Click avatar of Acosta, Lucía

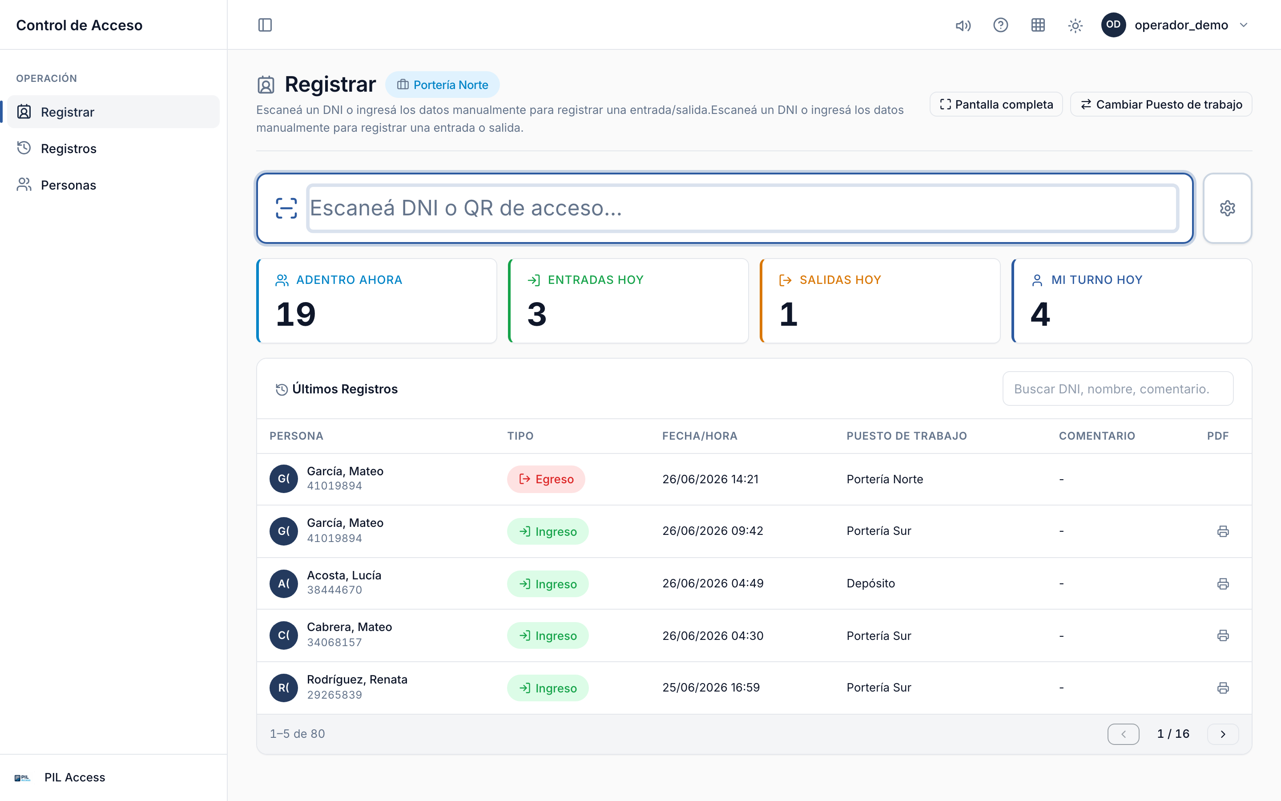tap(284, 584)
